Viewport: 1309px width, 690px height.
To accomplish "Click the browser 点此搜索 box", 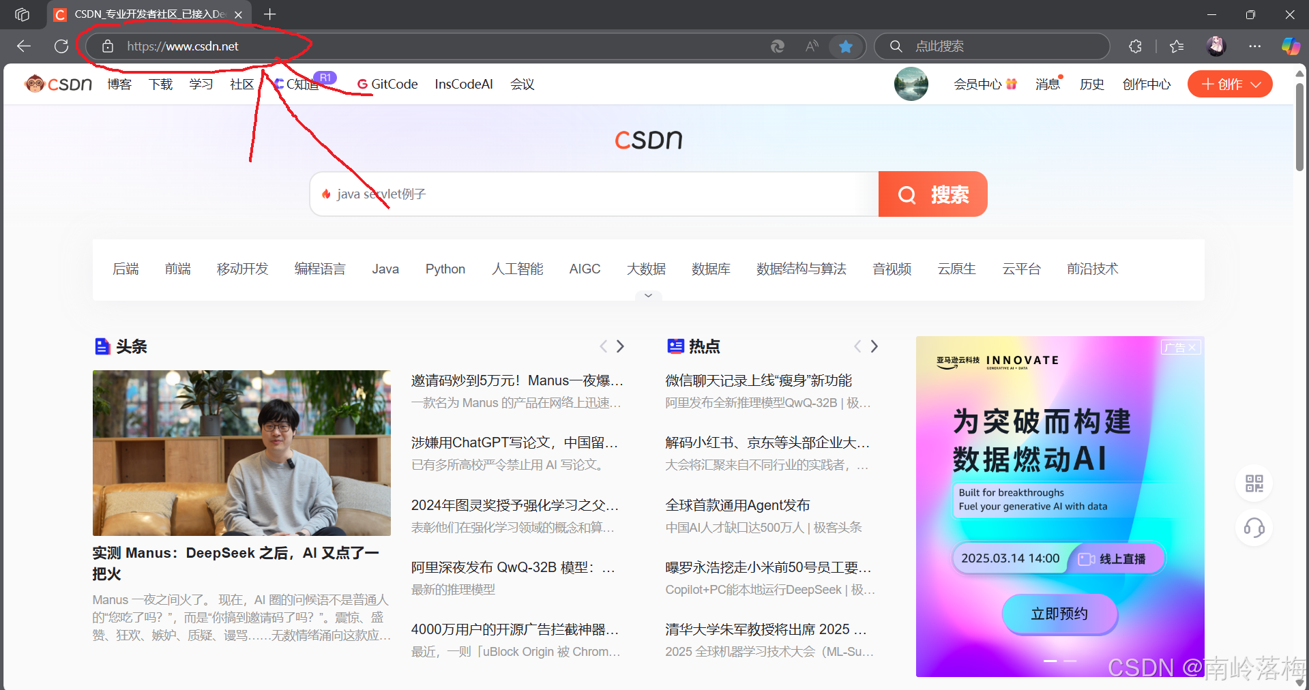I will click(992, 46).
